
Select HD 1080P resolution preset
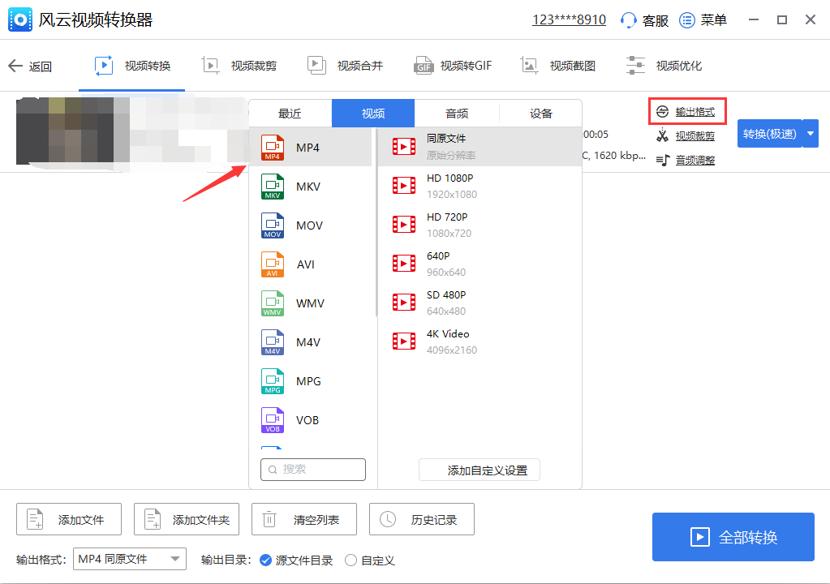pos(480,186)
